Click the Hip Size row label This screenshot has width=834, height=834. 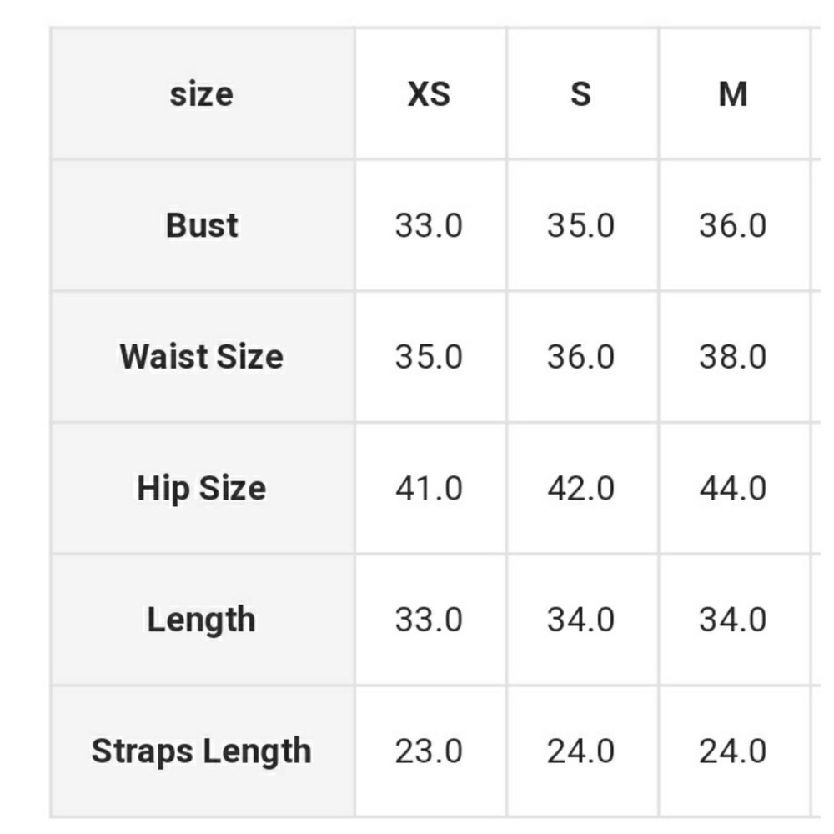click(202, 488)
